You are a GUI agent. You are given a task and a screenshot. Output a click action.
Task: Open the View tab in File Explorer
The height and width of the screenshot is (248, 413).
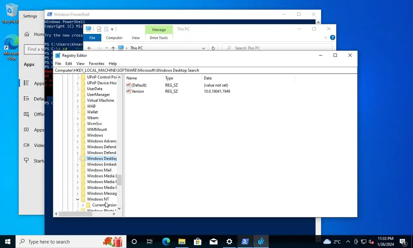136,38
